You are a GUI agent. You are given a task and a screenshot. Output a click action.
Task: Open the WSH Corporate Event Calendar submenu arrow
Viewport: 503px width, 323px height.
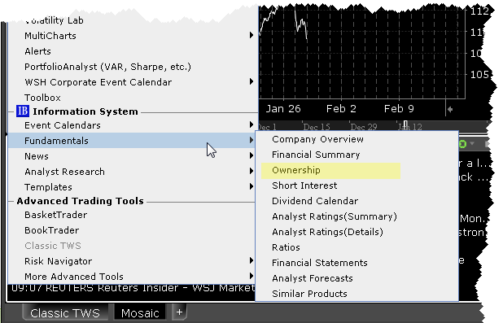[x=251, y=81]
